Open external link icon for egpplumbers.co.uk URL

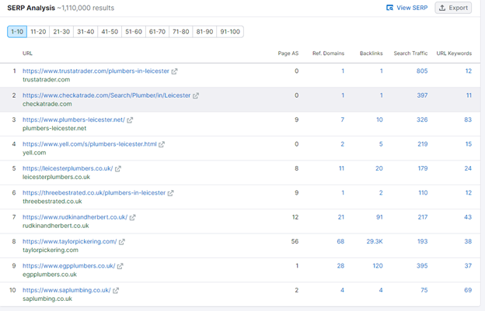(x=120, y=266)
